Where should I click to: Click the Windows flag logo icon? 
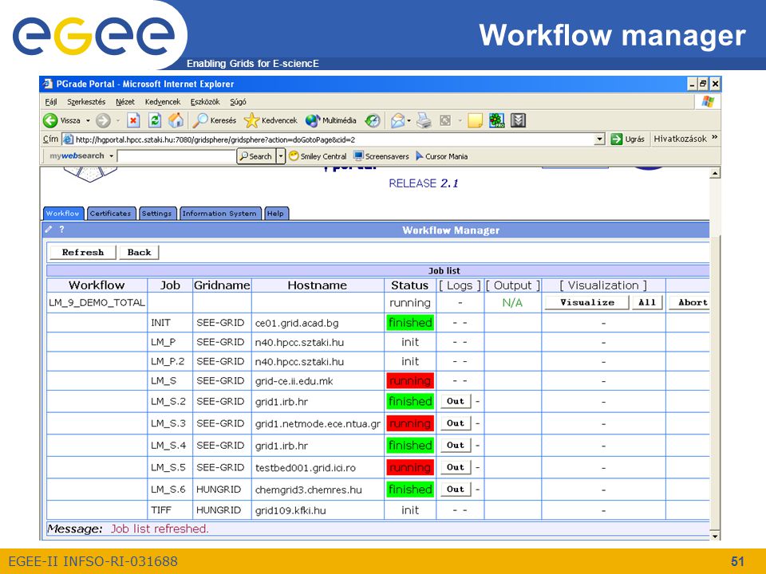click(708, 101)
